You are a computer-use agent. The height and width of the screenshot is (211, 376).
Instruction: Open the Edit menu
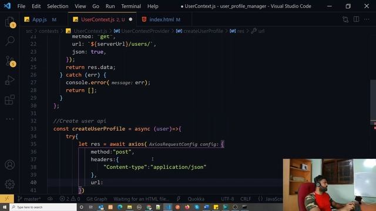coord(36,6)
